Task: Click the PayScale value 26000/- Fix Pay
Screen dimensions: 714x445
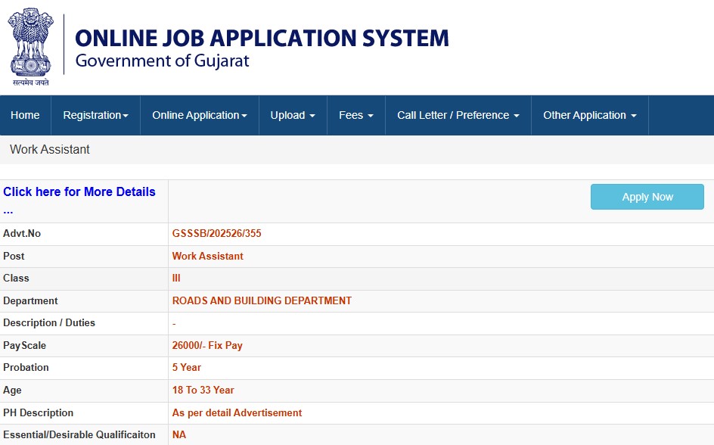Action: pyautogui.click(x=206, y=345)
